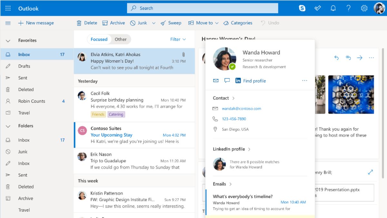Click the wandah@contoso.com email link
This screenshot has width=387, height=218.
click(241, 109)
